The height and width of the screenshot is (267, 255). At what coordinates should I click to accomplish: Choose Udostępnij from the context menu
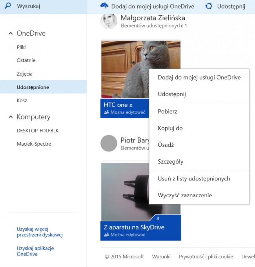click(x=199, y=94)
